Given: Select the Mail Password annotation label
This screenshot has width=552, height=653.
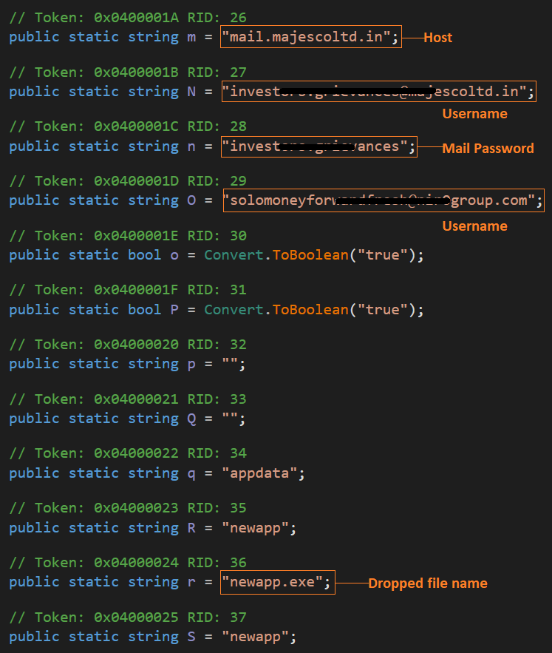Looking at the screenshot, I should 488,148.
